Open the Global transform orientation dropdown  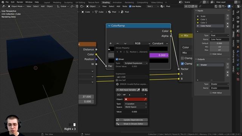coord(63,6)
